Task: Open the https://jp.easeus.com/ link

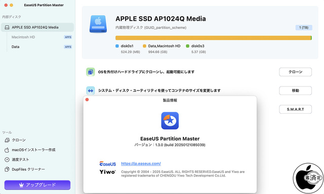Action: (141, 164)
